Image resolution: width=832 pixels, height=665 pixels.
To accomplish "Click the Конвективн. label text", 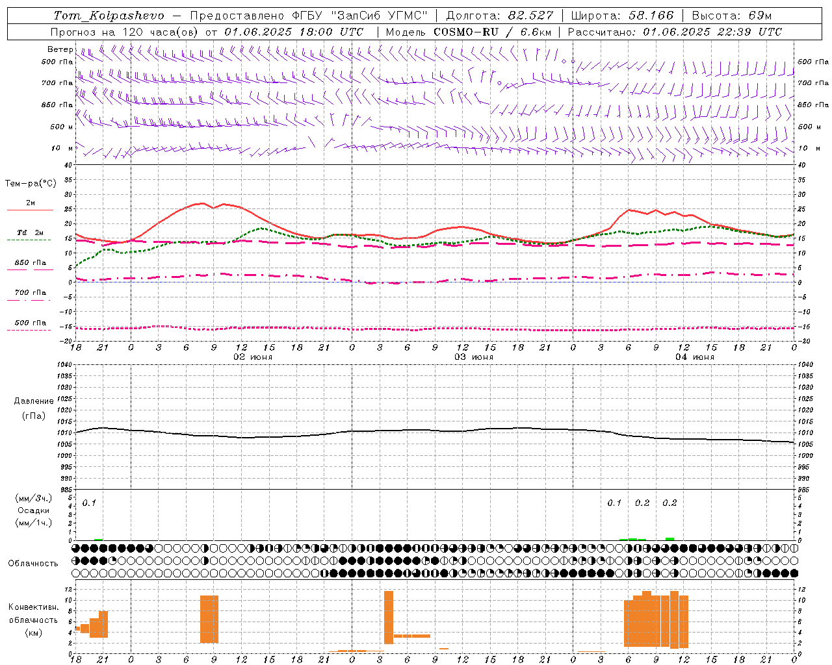I will click(x=34, y=607).
